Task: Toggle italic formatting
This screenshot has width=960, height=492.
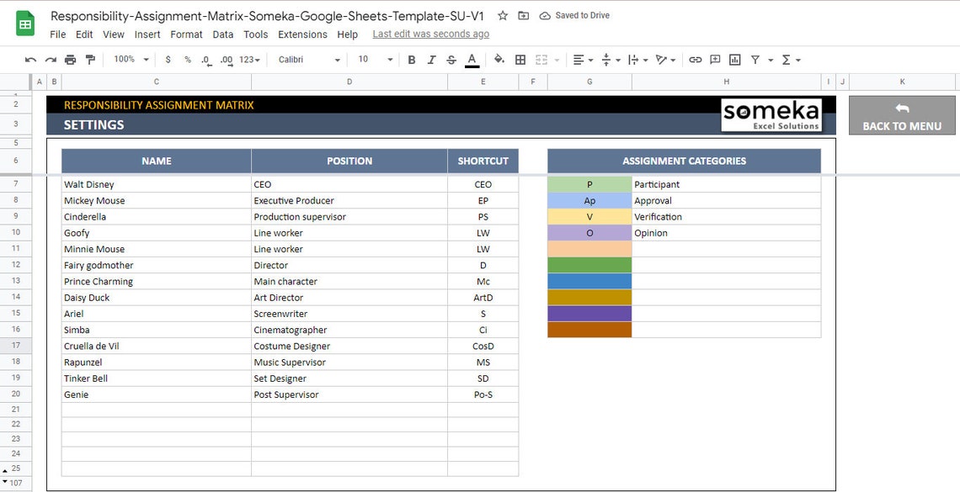Action: point(430,59)
